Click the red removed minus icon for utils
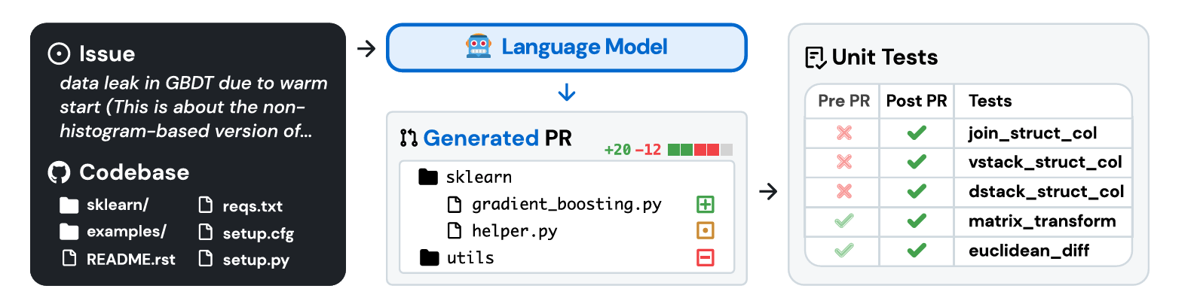Viewport: 1197px width, 304px height. (705, 257)
